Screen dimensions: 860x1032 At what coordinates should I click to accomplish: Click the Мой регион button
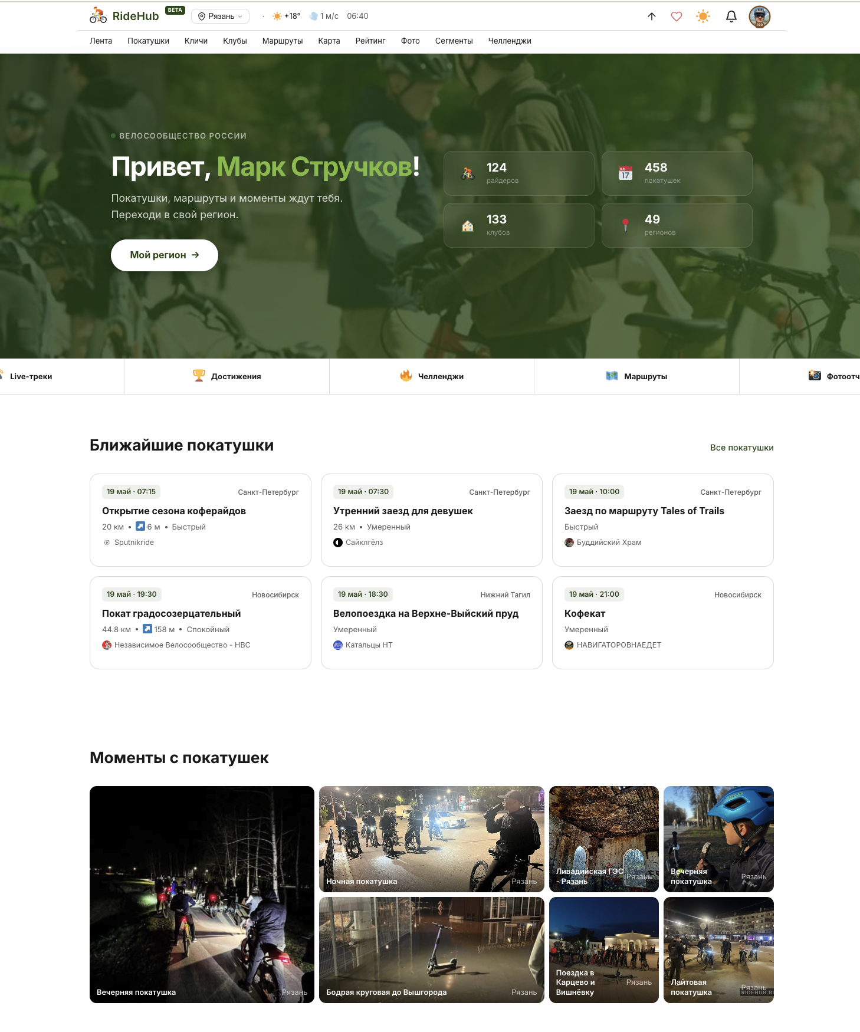coord(165,255)
